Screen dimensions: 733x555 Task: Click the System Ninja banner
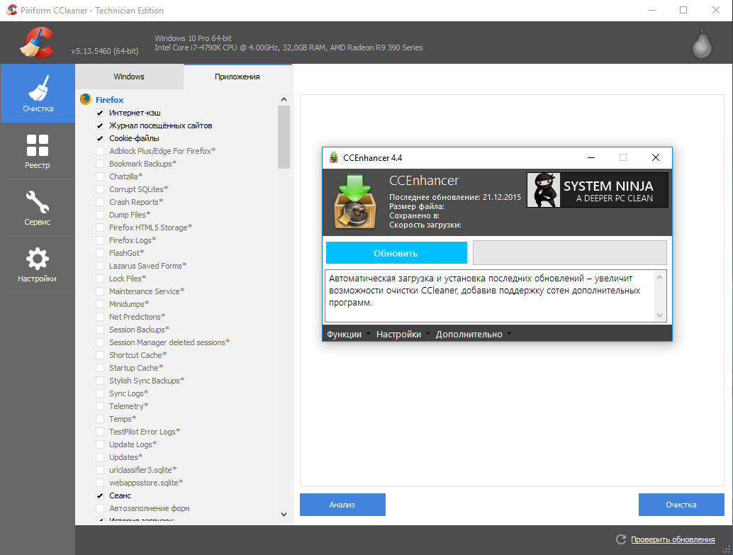598,190
